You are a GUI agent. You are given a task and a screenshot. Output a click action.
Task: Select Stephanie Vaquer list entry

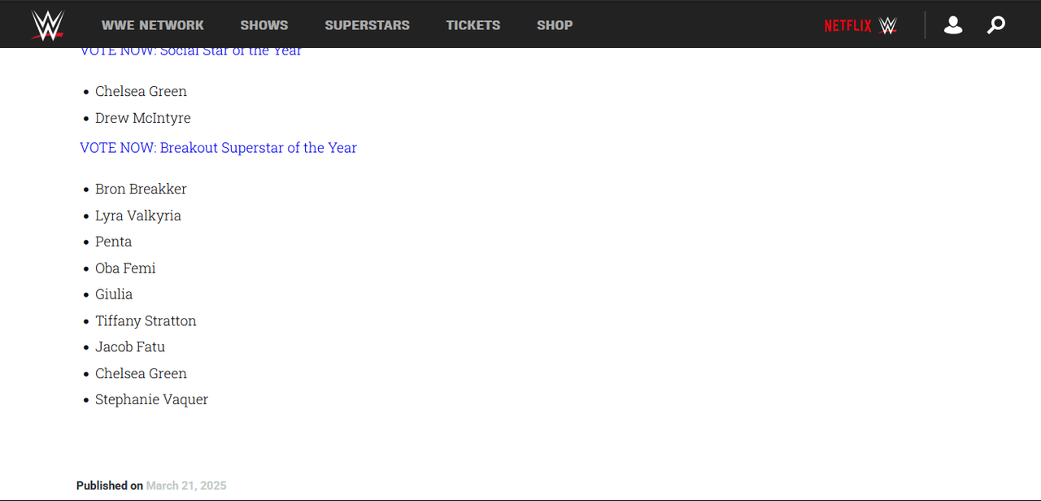click(x=151, y=400)
